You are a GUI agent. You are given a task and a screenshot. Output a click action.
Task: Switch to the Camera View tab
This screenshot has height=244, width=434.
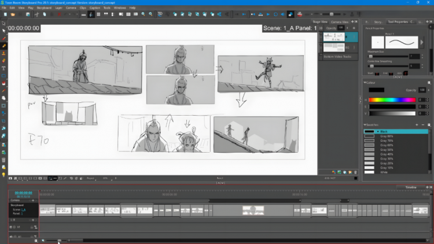tap(340, 22)
